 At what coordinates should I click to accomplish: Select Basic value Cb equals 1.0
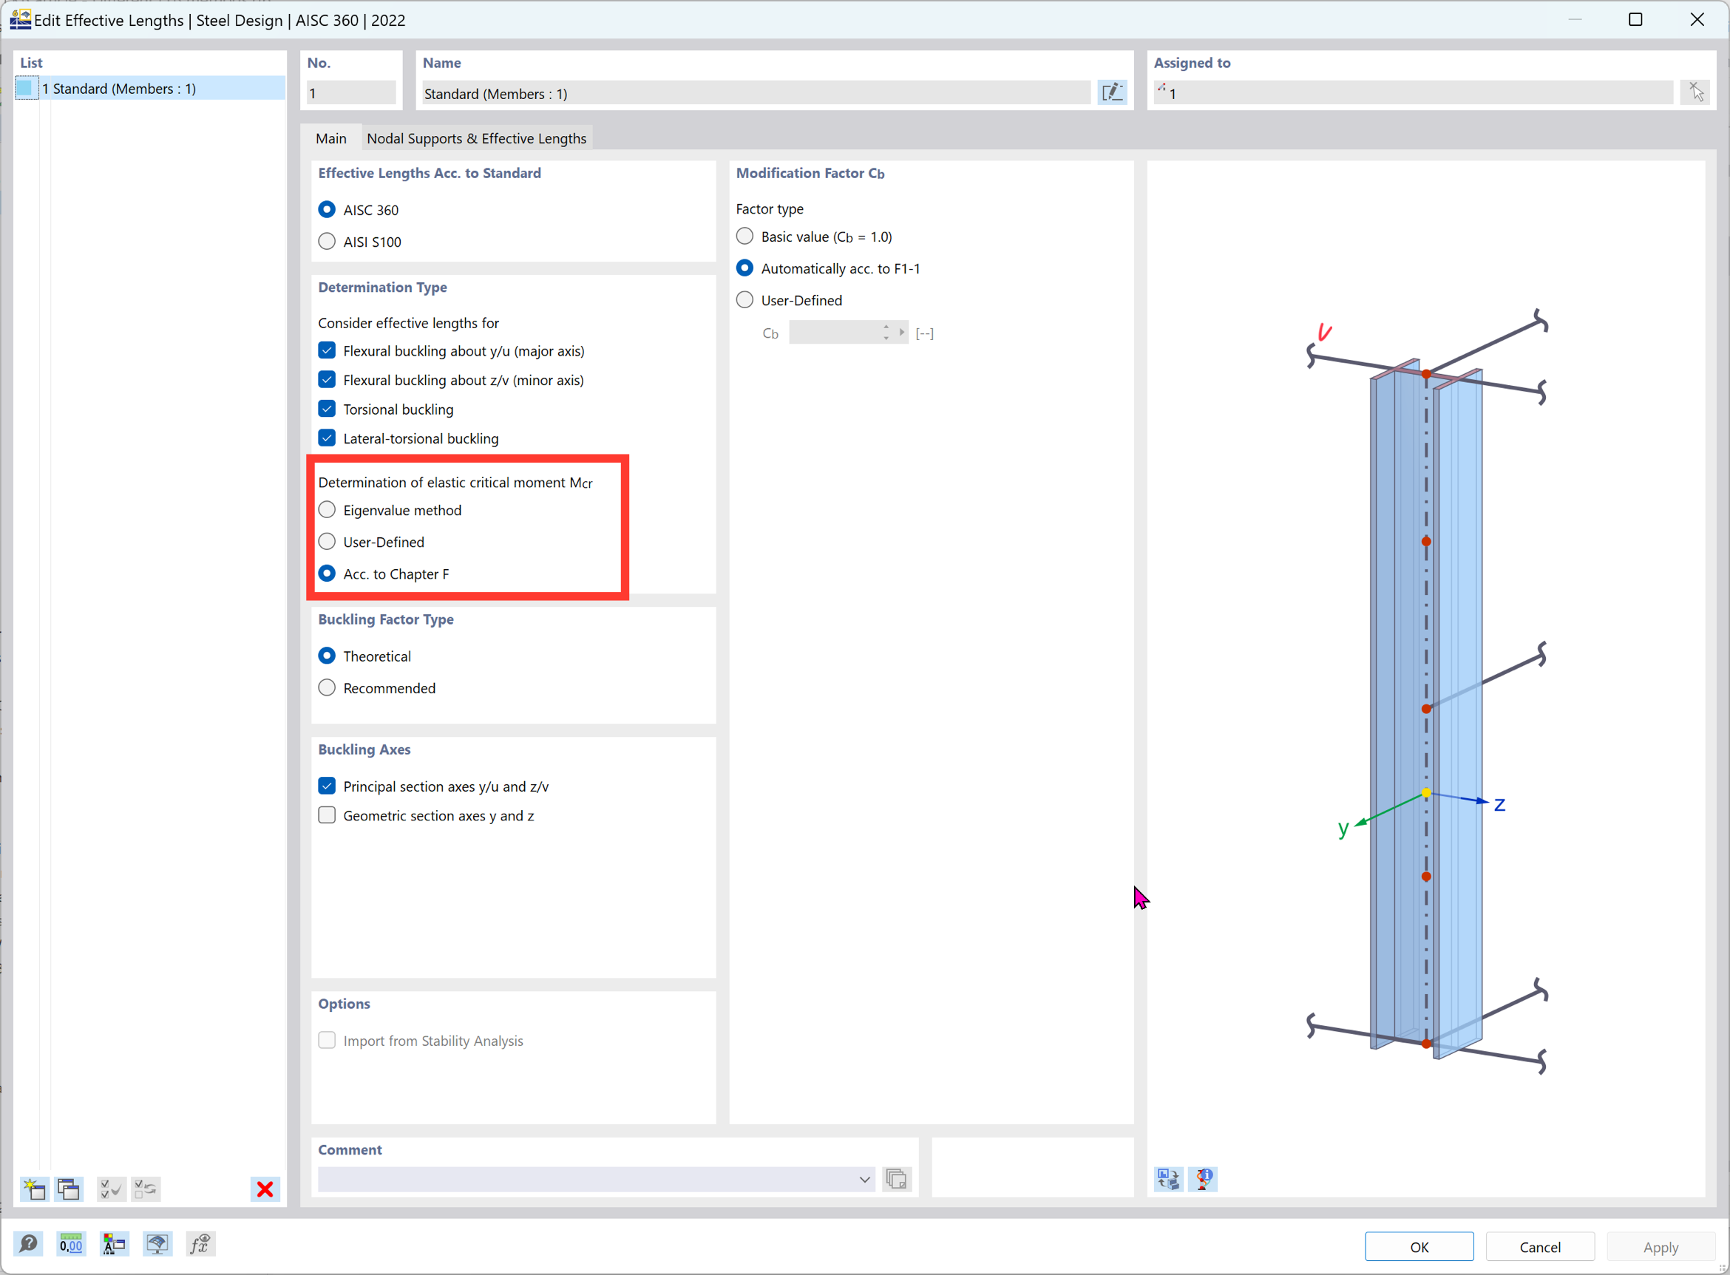pyautogui.click(x=748, y=235)
